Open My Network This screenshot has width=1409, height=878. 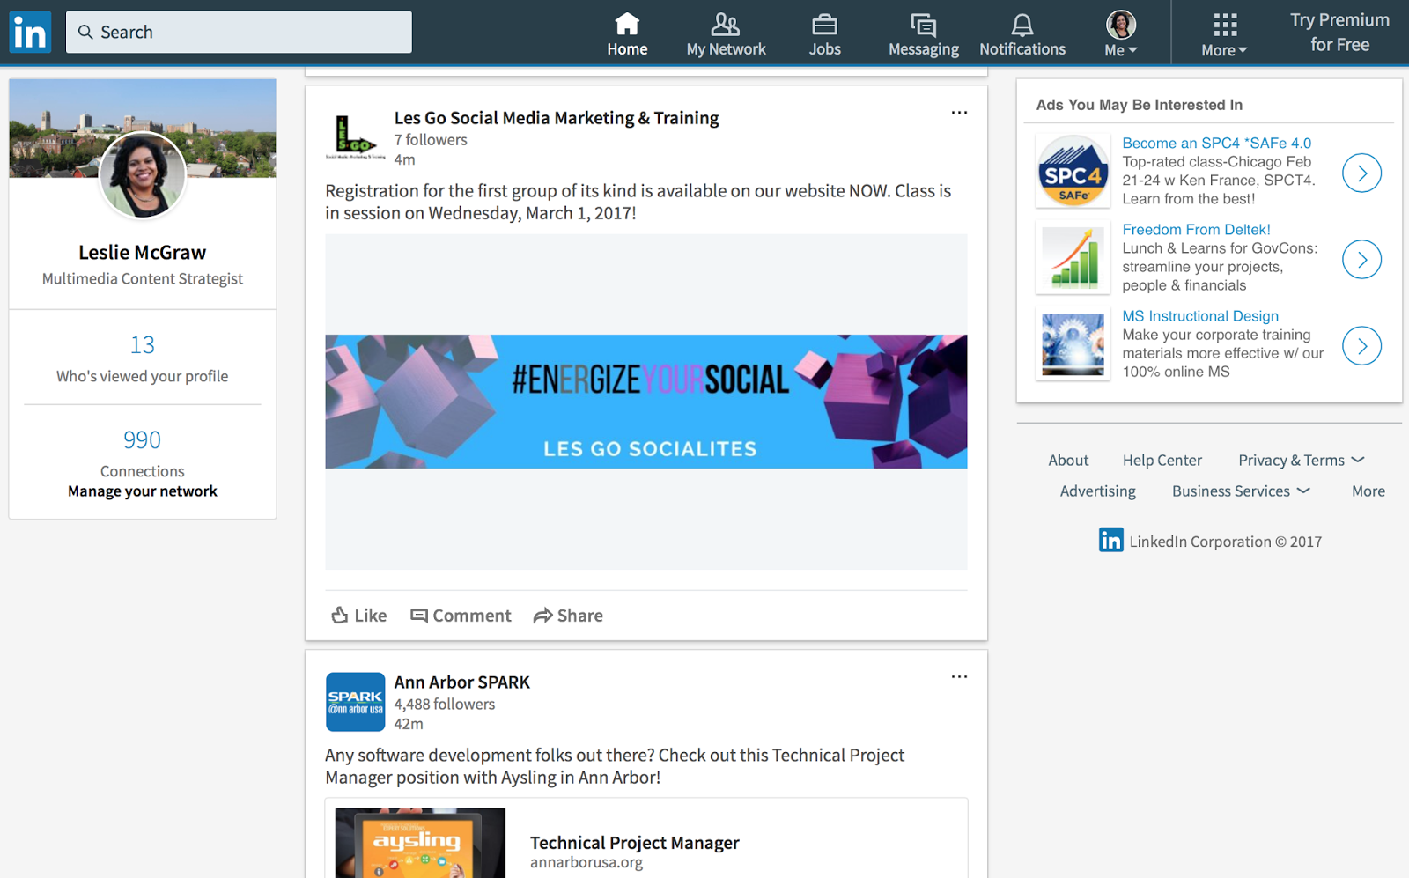click(x=725, y=33)
